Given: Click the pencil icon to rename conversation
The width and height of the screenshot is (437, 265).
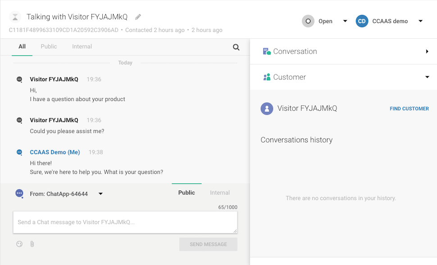Looking at the screenshot, I should [x=138, y=17].
